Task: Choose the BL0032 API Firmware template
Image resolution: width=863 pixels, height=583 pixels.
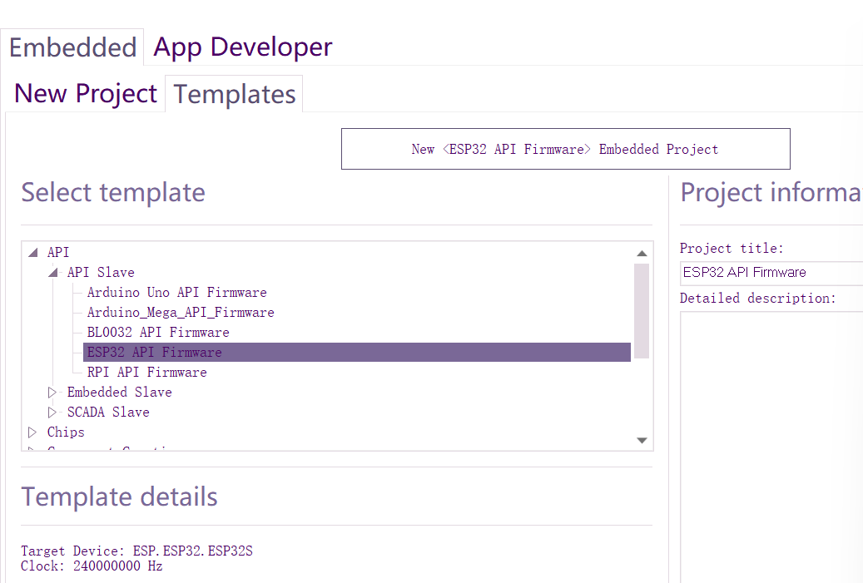Action: tap(158, 332)
